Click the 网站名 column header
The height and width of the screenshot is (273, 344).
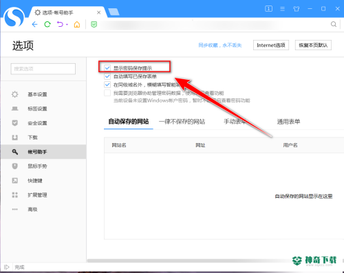[119, 145]
